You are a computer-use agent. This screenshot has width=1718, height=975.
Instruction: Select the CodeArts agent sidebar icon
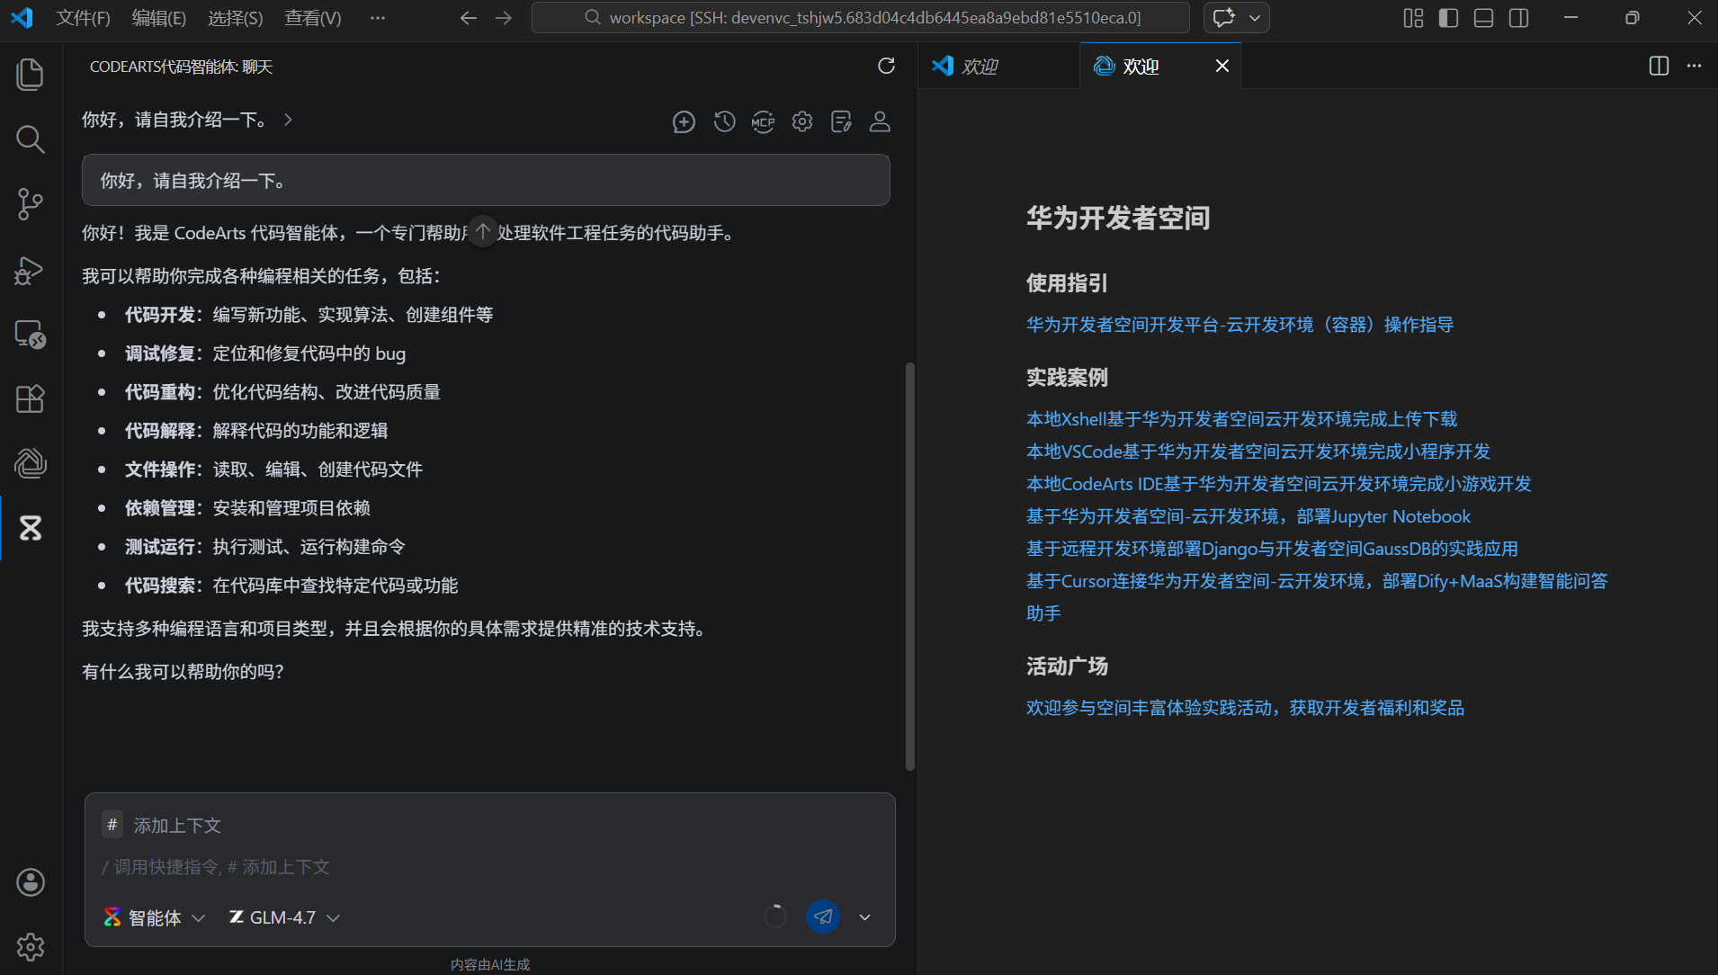(x=31, y=528)
